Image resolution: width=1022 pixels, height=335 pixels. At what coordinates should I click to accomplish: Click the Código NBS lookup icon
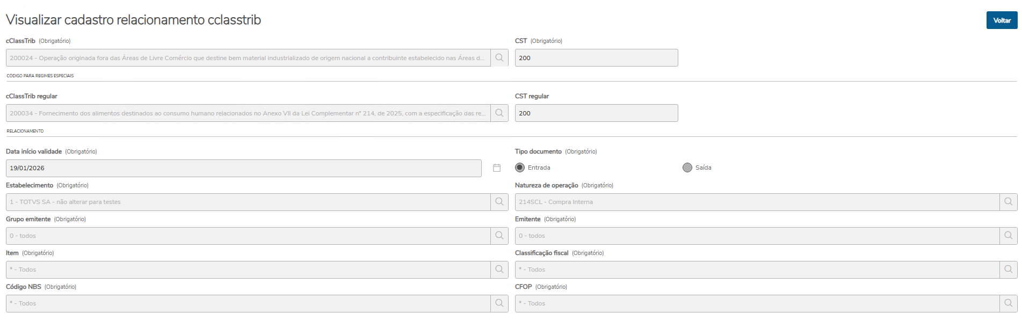(499, 303)
